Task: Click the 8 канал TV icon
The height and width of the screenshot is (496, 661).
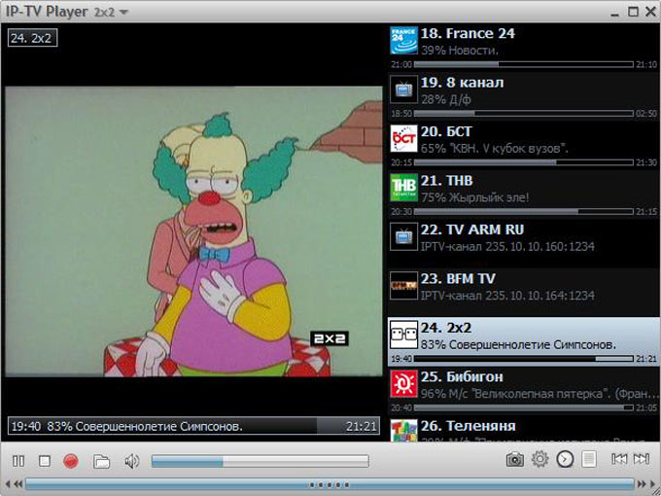Action: click(x=403, y=89)
